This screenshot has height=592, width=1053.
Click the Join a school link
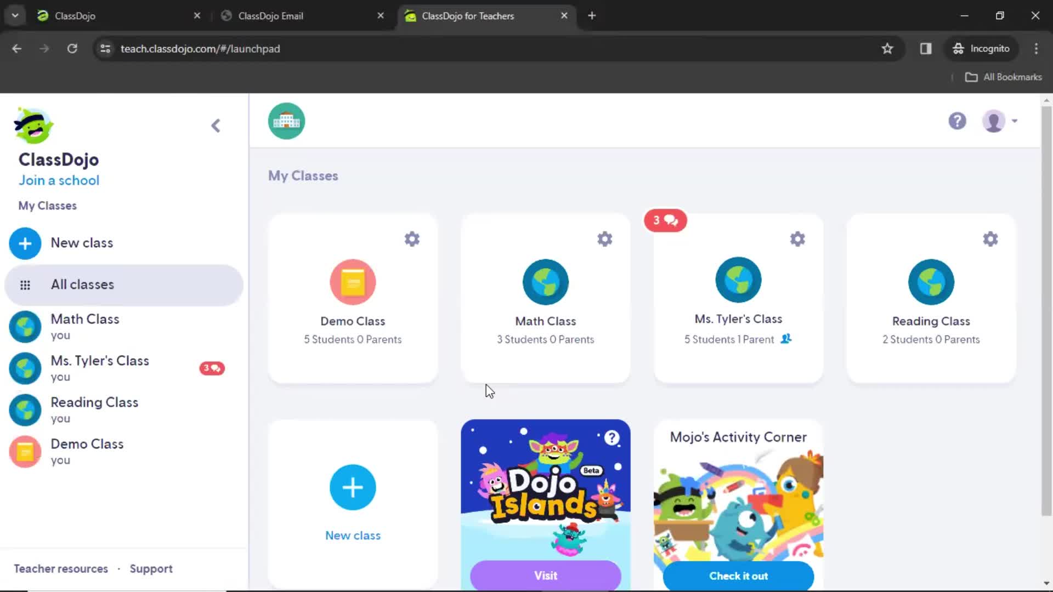[x=59, y=180]
